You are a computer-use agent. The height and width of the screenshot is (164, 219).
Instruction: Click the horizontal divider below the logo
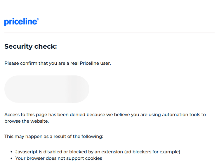tap(109, 33)
